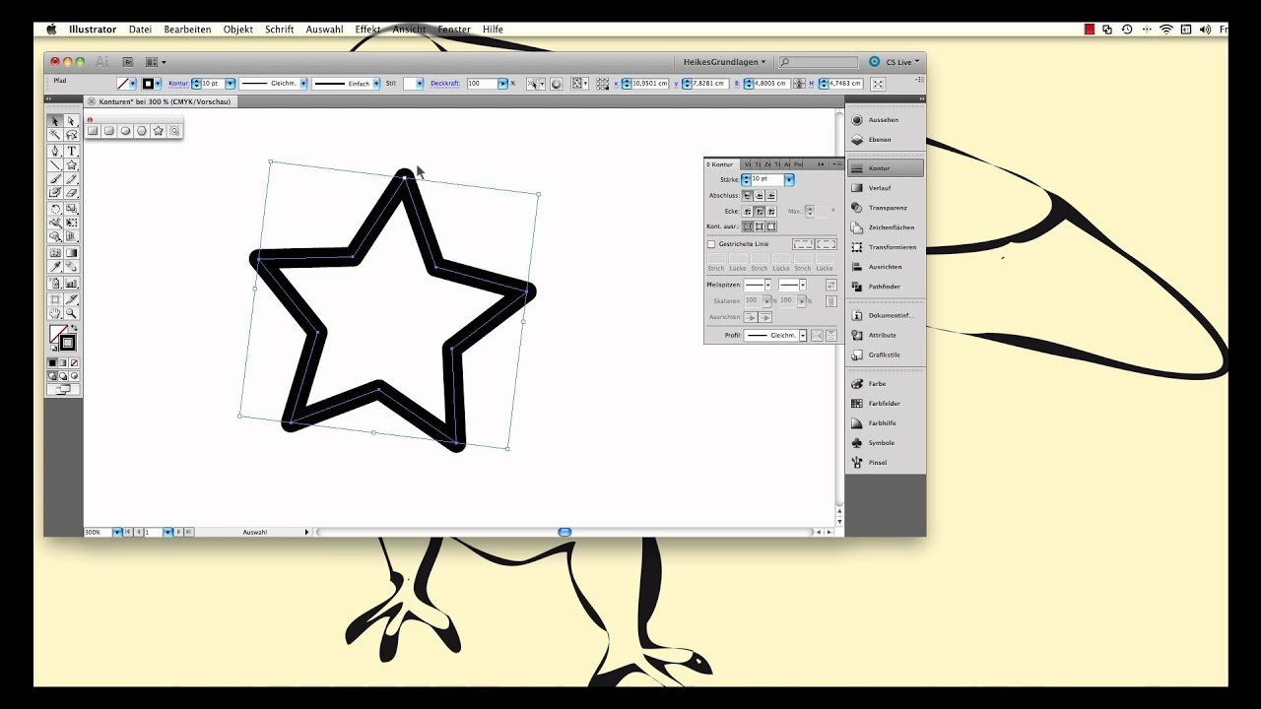Image resolution: width=1261 pixels, height=709 pixels.
Task: Open the Schrift menu
Action: click(280, 30)
